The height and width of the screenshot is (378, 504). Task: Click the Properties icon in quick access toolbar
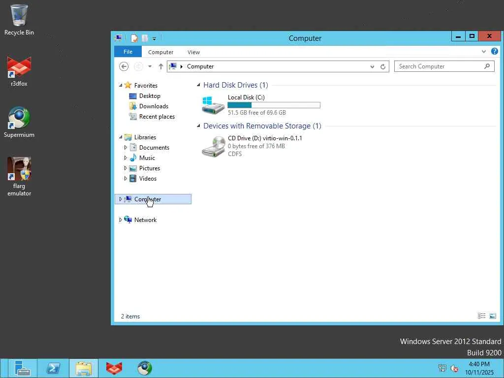pyautogui.click(x=134, y=38)
